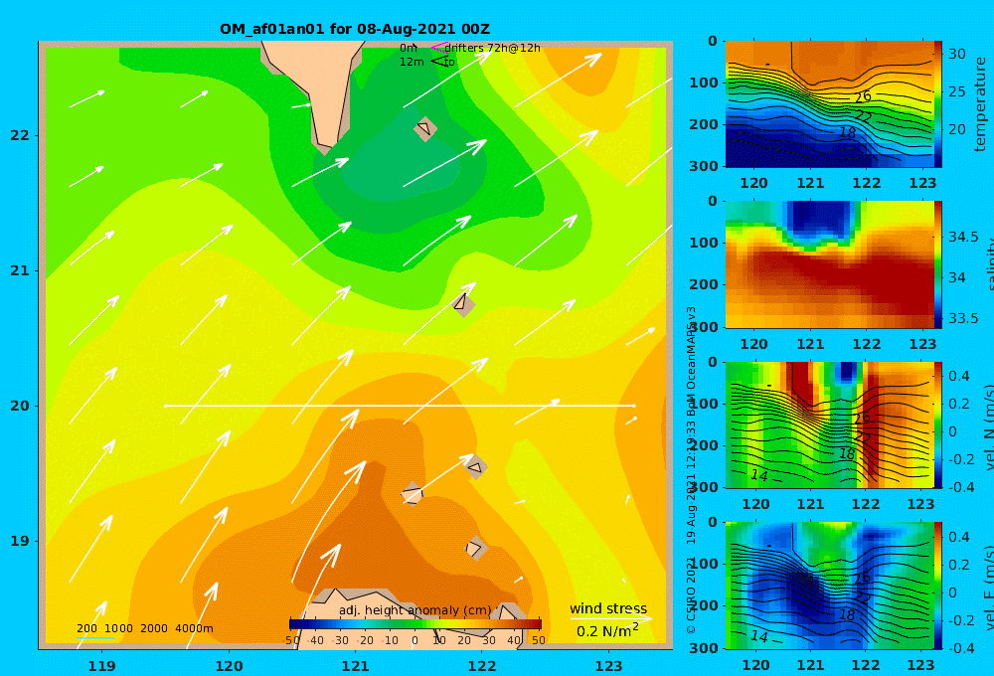This screenshot has height=676, width=994.
Task: Click contour label '26' in temperature panel
Action: tap(863, 96)
